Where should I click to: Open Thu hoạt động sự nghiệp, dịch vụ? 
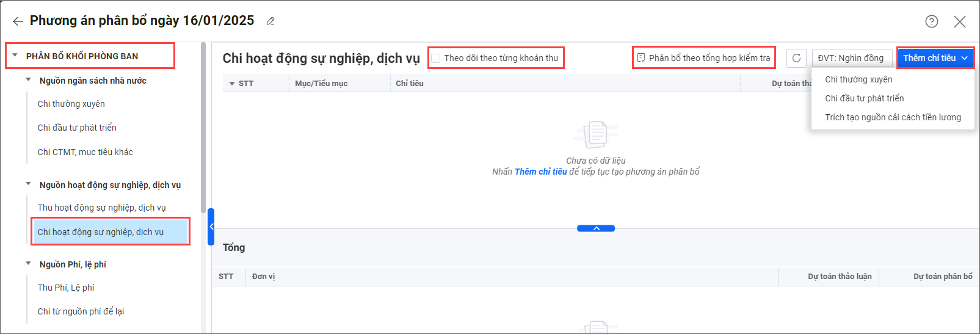101,208
